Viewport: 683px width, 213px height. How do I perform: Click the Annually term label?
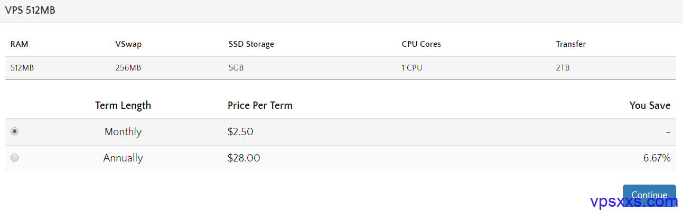pos(123,158)
